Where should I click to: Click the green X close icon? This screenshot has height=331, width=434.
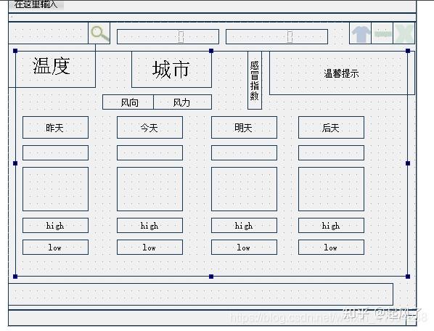coord(404,33)
